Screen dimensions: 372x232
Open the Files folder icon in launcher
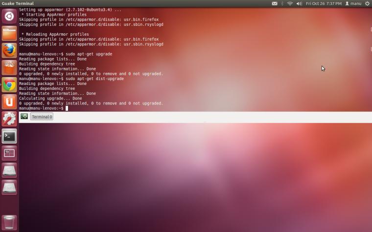[x=9, y=34]
